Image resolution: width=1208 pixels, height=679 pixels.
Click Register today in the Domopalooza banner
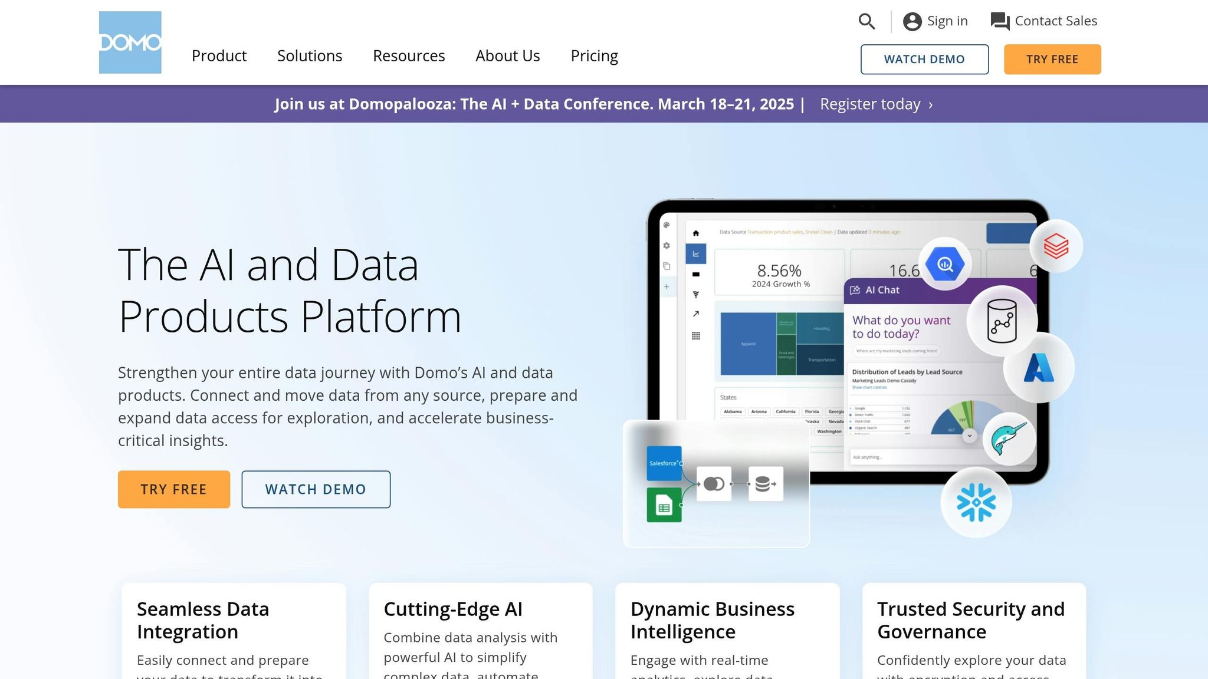(877, 104)
